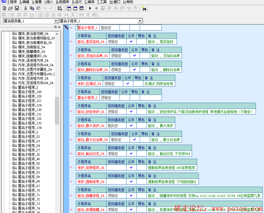
Task: Open the 匿名程序集_1 dropdown arrow
Action: (56, 21)
